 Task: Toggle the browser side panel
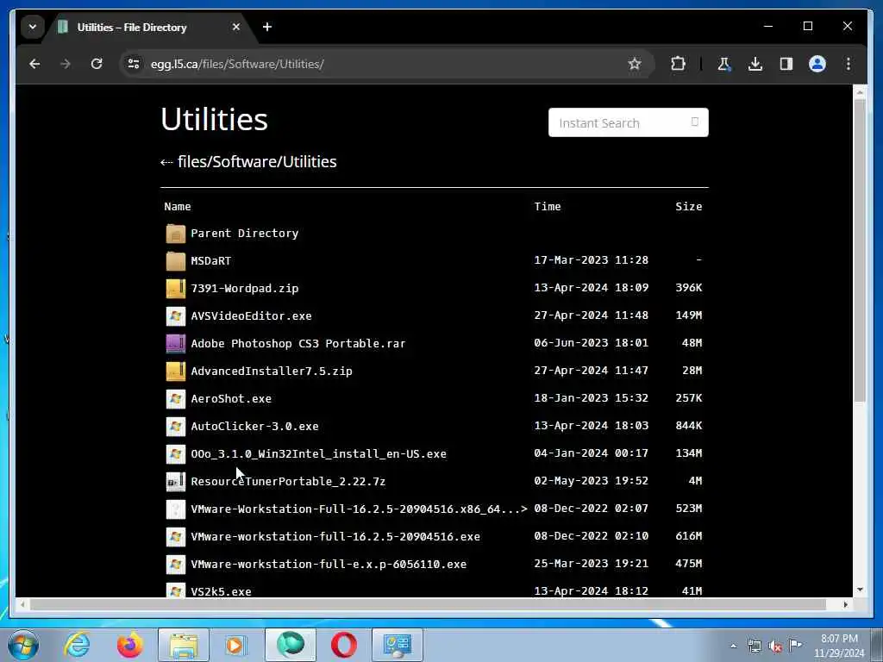tap(786, 64)
